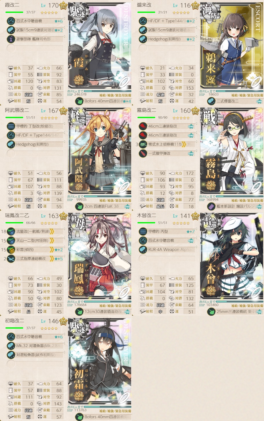264x421 pixels.
Task: Click the sonar icon beside 四式水中聴音機 on 霞改二
Action: [x=11, y=21]
